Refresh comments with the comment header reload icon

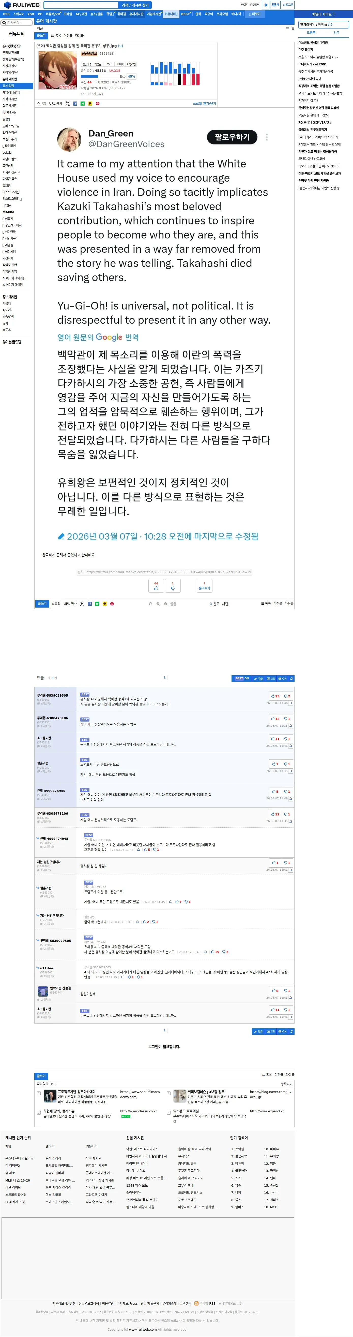click(x=291, y=678)
